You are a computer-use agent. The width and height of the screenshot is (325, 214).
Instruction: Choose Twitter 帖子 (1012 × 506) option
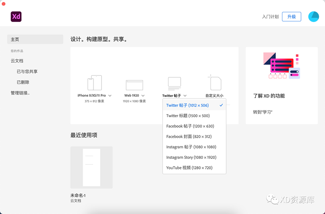194,105
